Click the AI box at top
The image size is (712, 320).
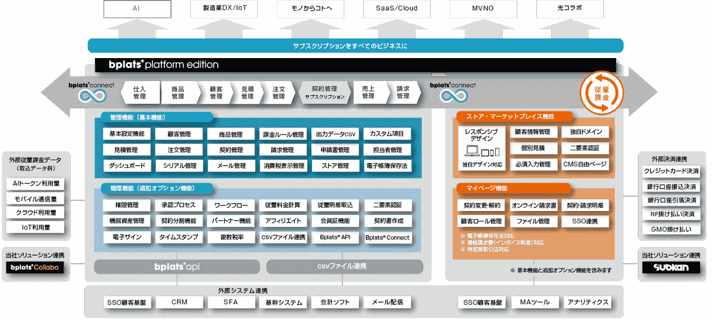pyautogui.click(x=136, y=9)
